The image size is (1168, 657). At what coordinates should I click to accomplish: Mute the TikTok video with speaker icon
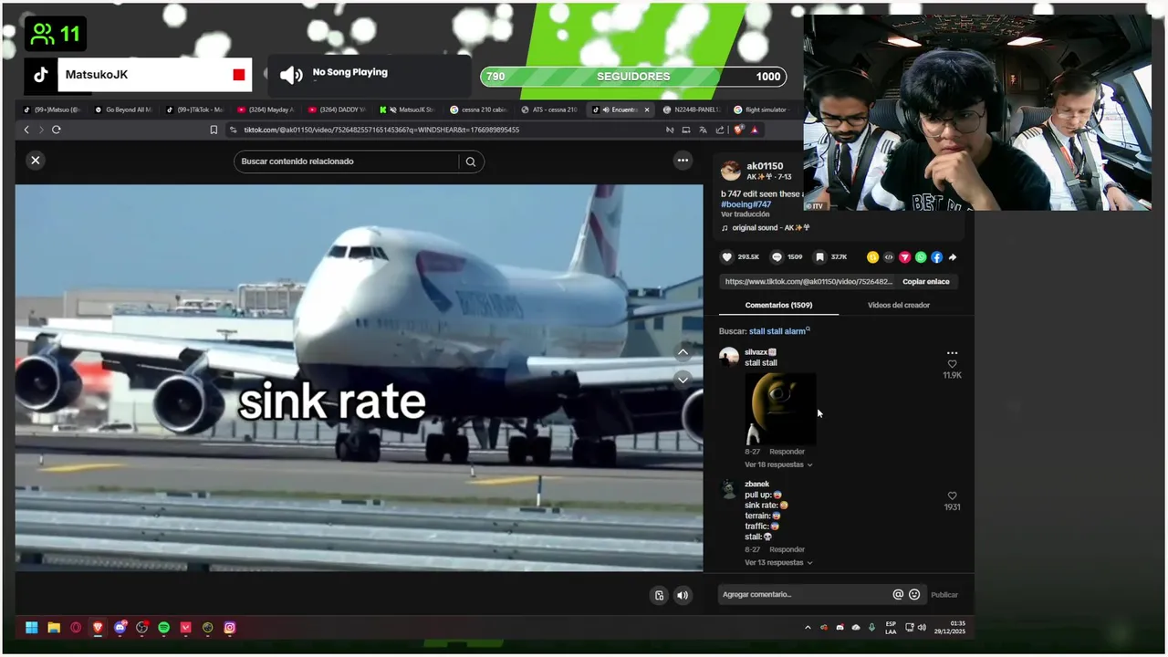tap(683, 595)
